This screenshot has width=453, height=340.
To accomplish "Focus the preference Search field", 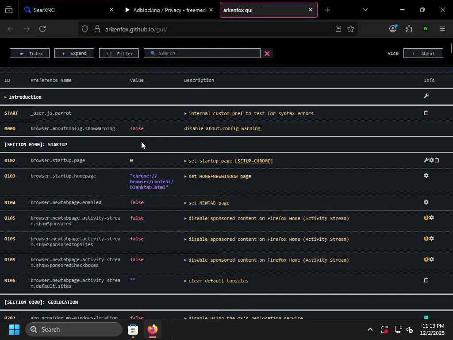I will pyautogui.click(x=202, y=53).
